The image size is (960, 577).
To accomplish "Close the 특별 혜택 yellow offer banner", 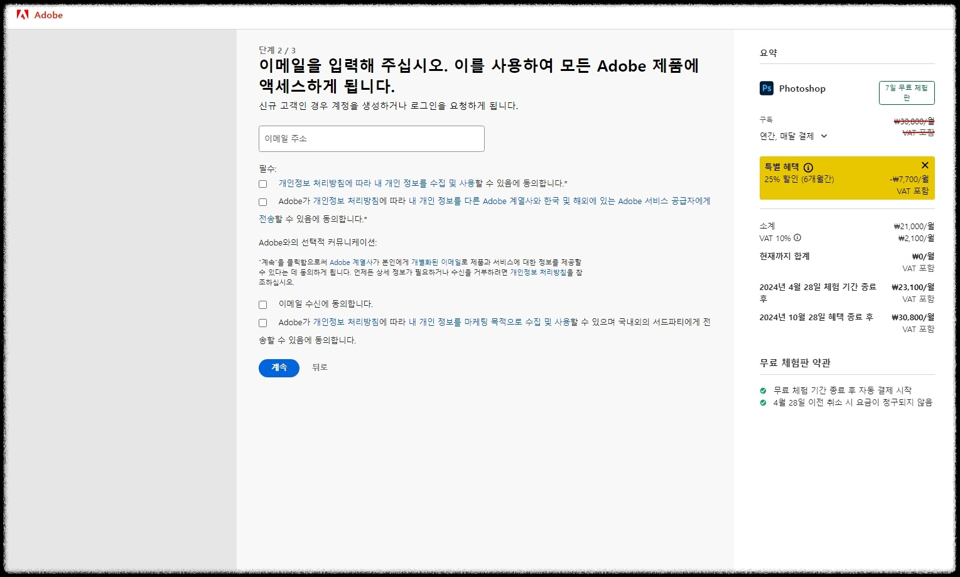I will pos(925,165).
